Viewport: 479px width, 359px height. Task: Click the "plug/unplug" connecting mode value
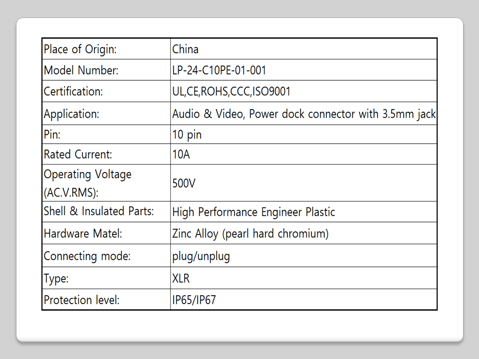pos(201,256)
